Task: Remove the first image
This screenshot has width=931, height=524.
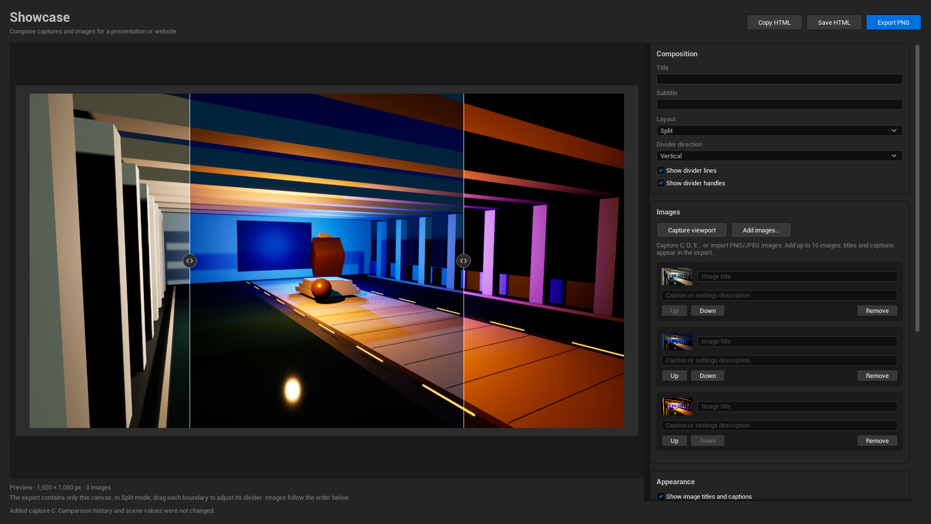Action: pos(877,311)
